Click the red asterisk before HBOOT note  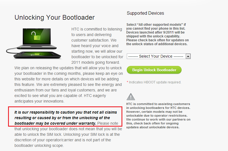point(127,82)
